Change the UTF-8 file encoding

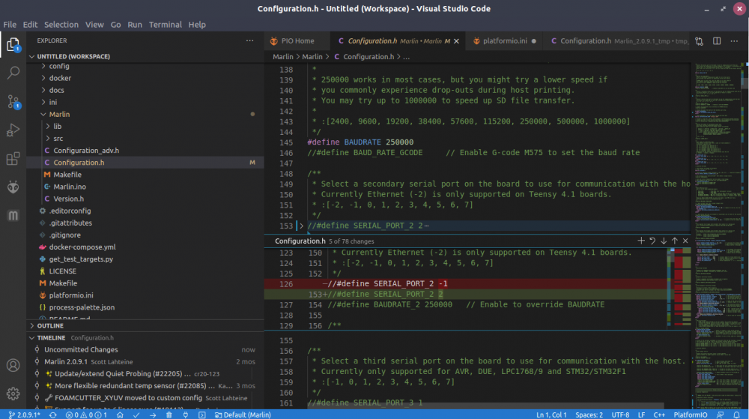tap(620, 415)
